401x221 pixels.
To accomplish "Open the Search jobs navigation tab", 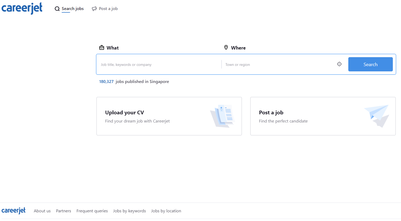I will [73, 9].
